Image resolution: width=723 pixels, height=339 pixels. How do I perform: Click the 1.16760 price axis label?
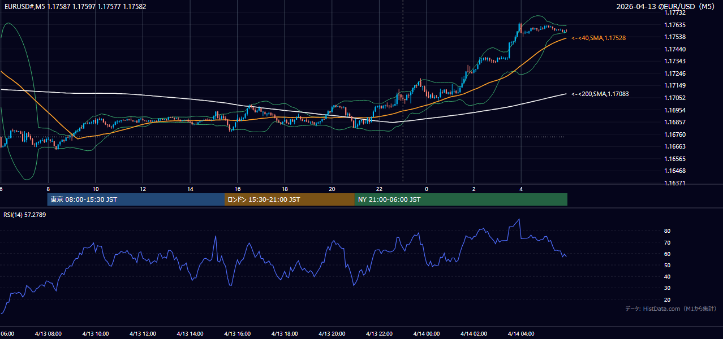[675, 134]
